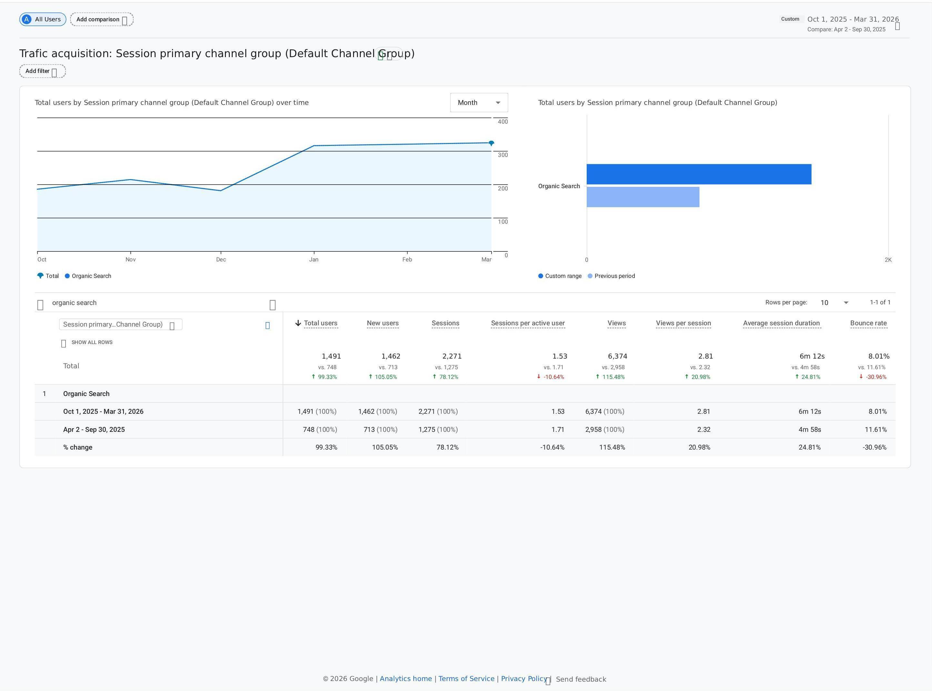Toggle the Total series in chart legend
The height and width of the screenshot is (691, 932).
(48, 276)
